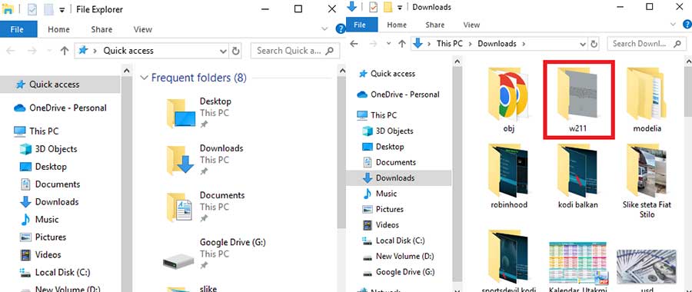Select the w211 folder
692x292 pixels.
pyautogui.click(x=578, y=100)
